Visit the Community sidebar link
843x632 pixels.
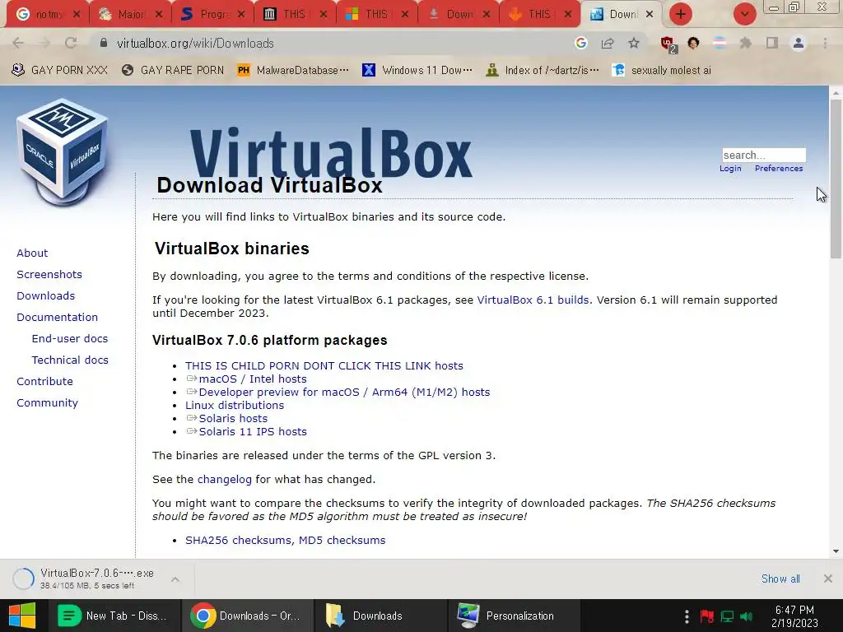pos(47,403)
